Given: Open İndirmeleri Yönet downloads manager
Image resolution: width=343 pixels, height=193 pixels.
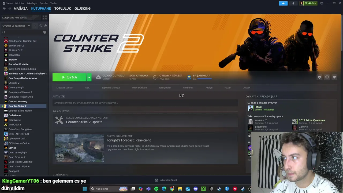Looking at the screenshot, I should [x=166, y=180].
